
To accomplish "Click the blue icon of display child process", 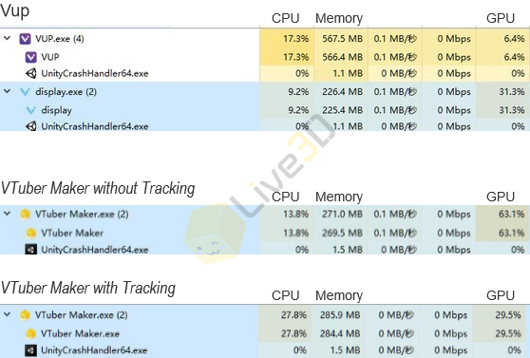I will [31, 110].
